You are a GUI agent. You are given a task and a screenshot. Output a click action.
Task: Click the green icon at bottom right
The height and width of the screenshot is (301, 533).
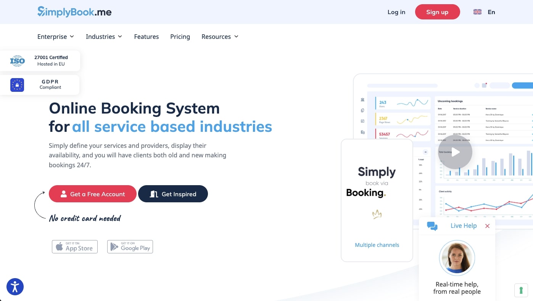click(x=521, y=290)
